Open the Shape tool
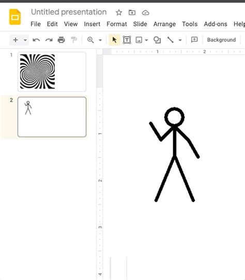The image size is (245, 280). pyautogui.click(x=157, y=40)
